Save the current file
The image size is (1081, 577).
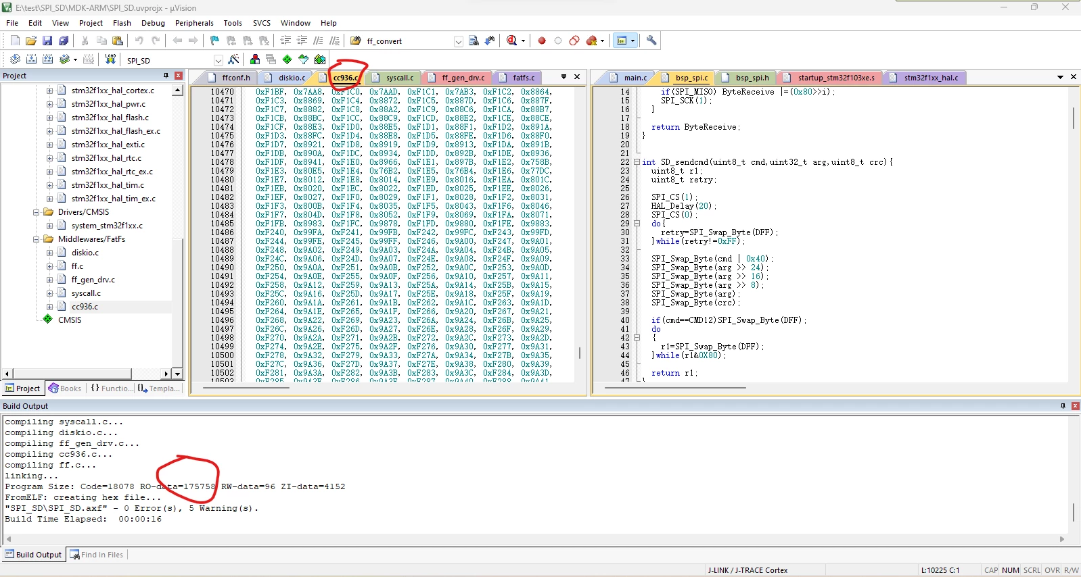tap(47, 41)
